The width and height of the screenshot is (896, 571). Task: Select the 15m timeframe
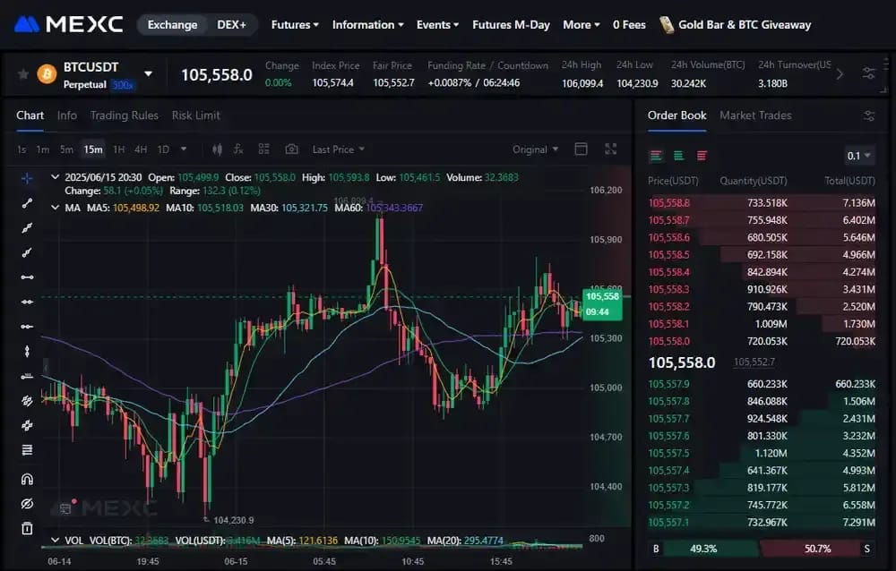[93, 149]
